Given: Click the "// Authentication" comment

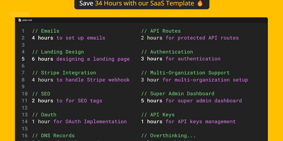Looking at the screenshot, I should click(167, 52).
